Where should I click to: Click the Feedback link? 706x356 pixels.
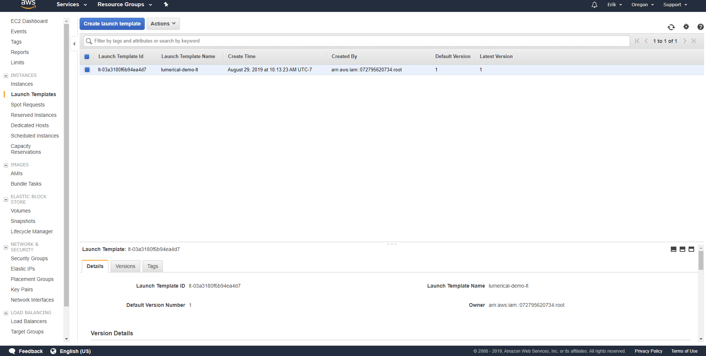click(31, 351)
